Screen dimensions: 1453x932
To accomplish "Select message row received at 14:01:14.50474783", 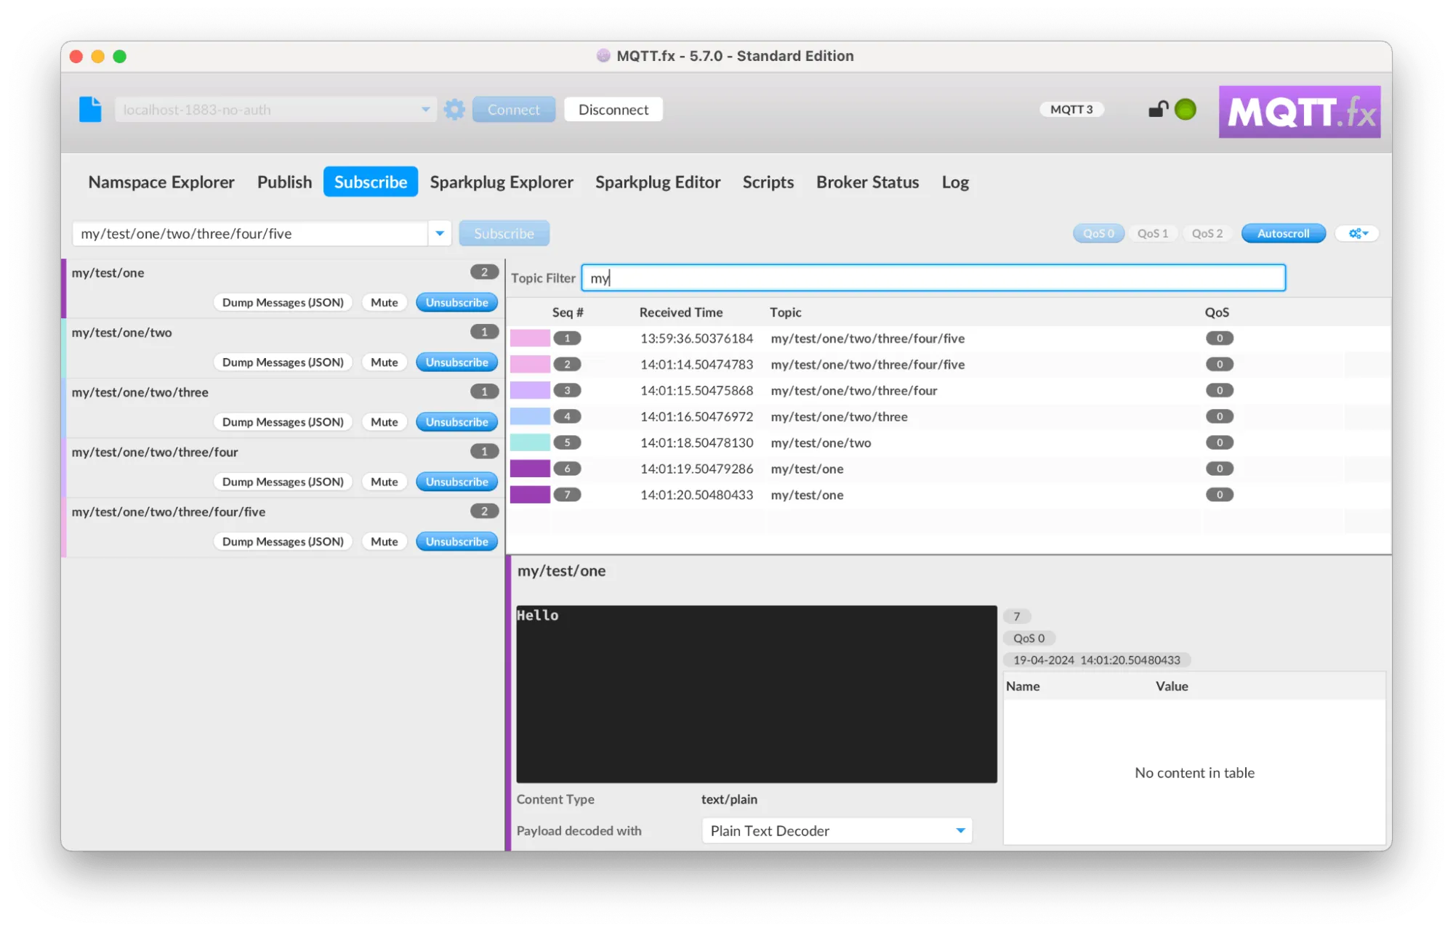I will click(x=949, y=364).
